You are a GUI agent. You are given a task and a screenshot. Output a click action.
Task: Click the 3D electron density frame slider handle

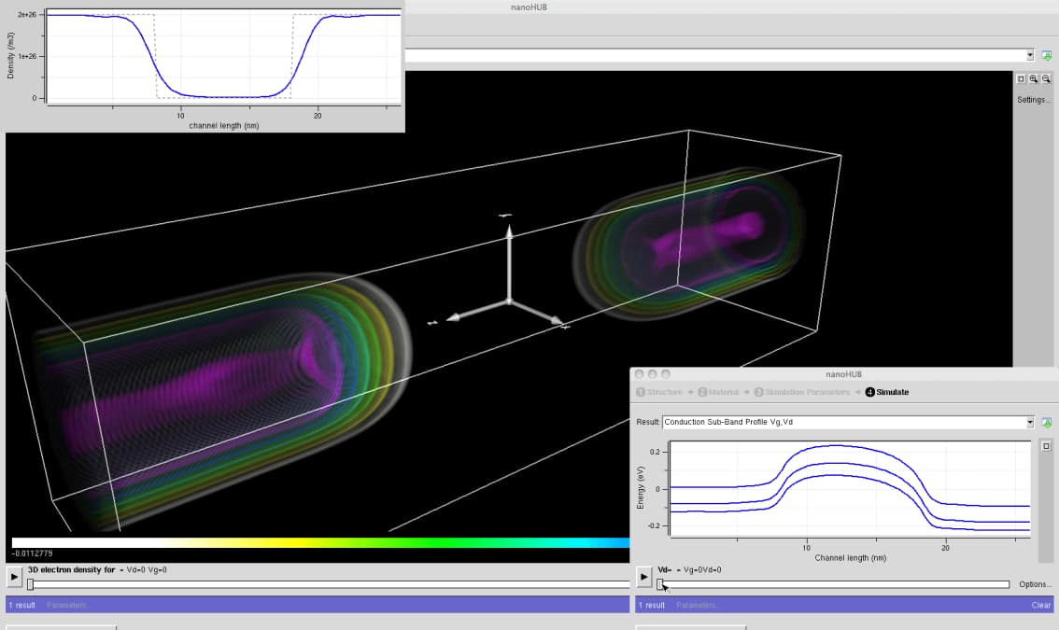point(31,584)
